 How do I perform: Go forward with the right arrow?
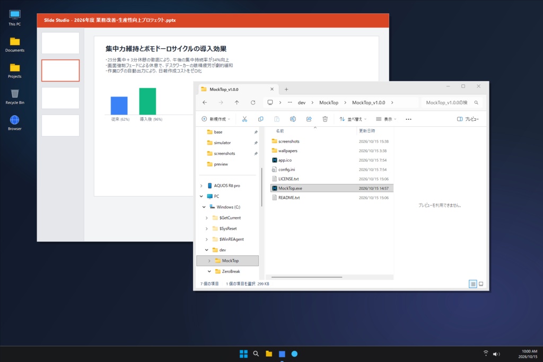221,102
